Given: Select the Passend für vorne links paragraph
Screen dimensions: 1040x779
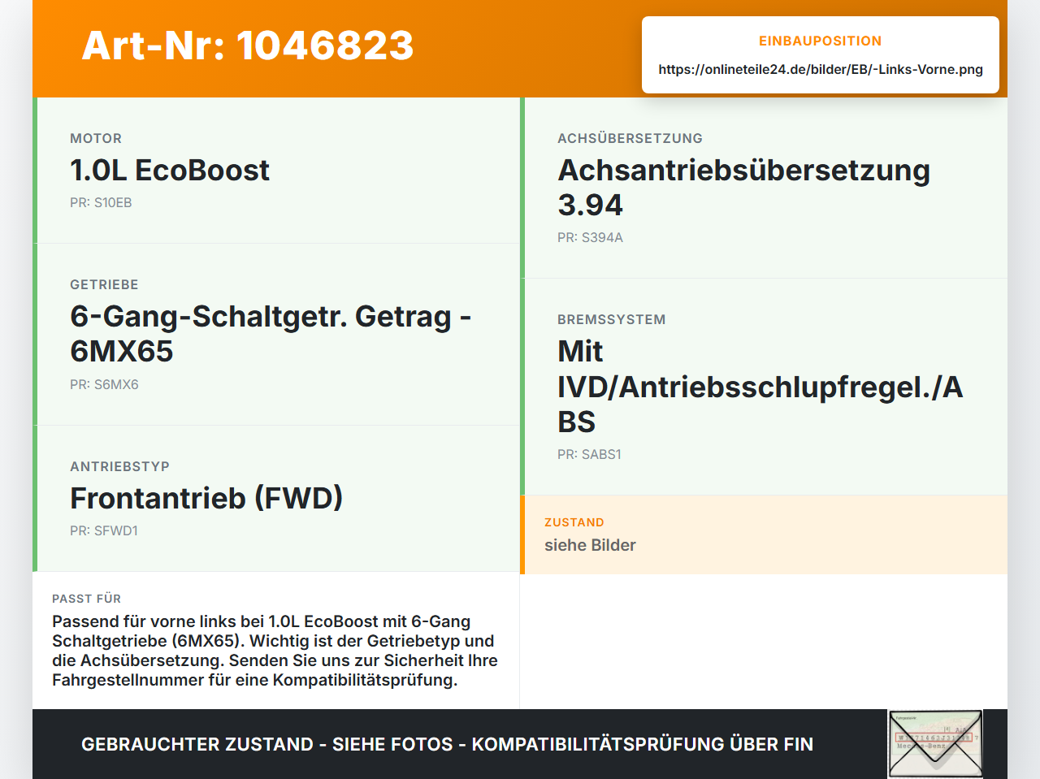Looking at the screenshot, I should (275, 651).
